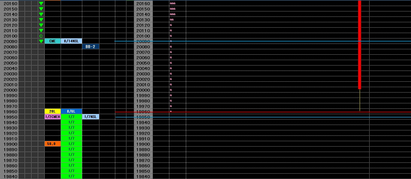Select the yellow 20L label
The image size is (411, 179).
53,111
